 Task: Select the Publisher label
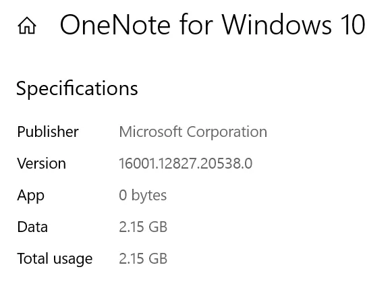[48, 132]
